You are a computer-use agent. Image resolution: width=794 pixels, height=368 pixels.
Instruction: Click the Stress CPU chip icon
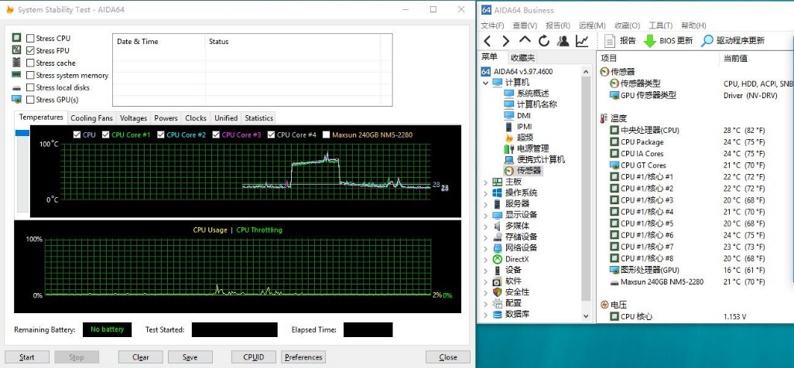[x=17, y=38]
